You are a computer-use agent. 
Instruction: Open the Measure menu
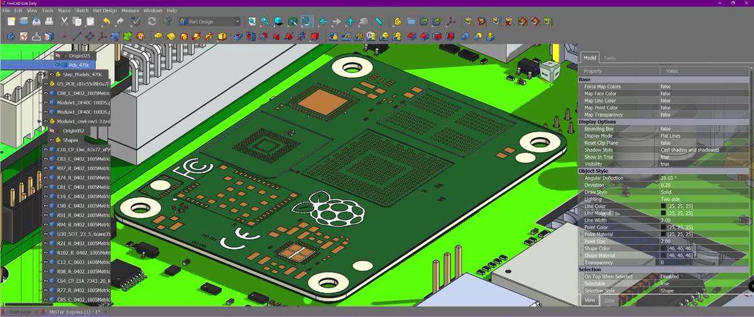(130, 11)
